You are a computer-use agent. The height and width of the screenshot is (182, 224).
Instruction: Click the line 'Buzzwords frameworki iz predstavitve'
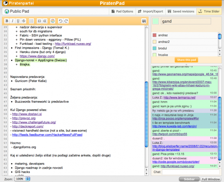click(42, 102)
